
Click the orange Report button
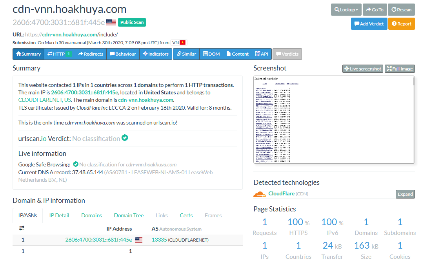(401, 24)
